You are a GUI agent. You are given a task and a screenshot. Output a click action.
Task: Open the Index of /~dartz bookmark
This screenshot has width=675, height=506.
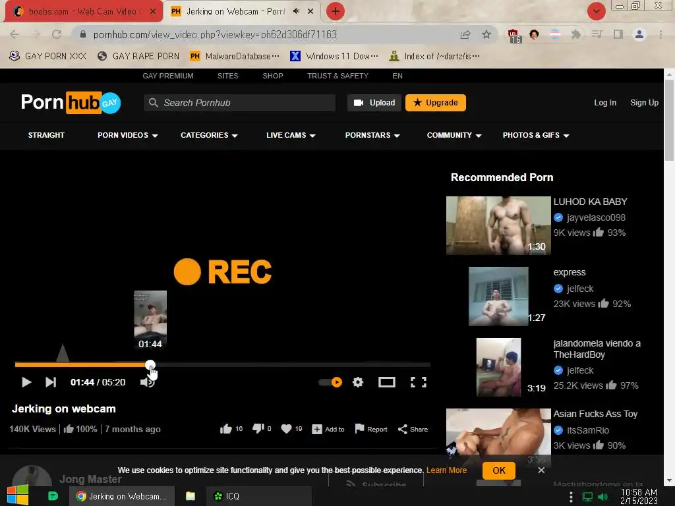pyautogui.click(x=434, y=56)
